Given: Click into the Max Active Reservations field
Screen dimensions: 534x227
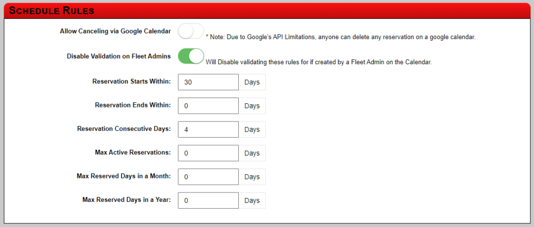Looking at the screenshot, I should (209, 153).
